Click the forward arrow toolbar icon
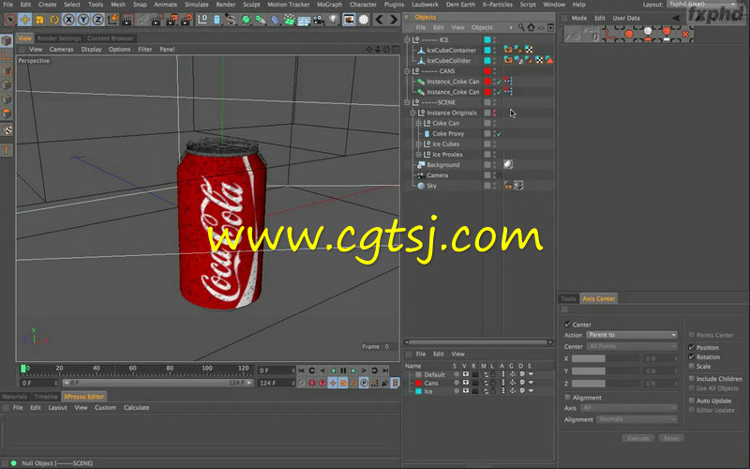 click(x=393, y=20)
